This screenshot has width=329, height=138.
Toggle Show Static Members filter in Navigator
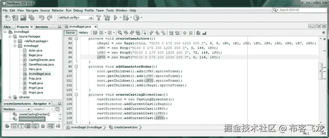pyautogui.click(x=21, y=126)
